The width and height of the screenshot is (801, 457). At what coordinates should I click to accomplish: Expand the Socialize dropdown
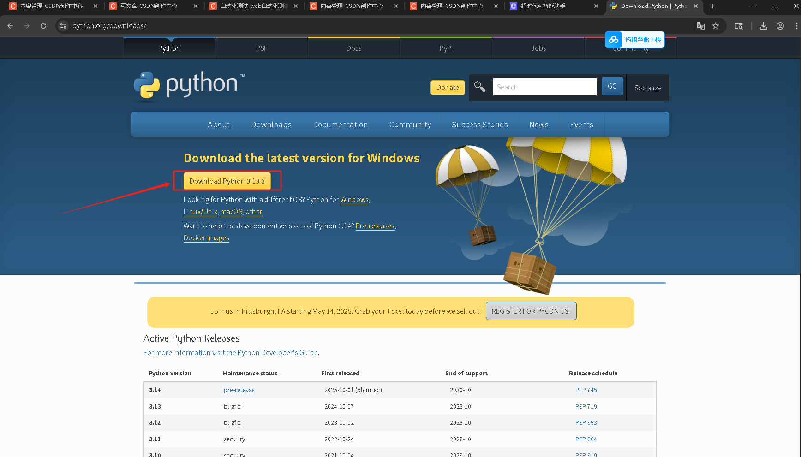point(648,88)
